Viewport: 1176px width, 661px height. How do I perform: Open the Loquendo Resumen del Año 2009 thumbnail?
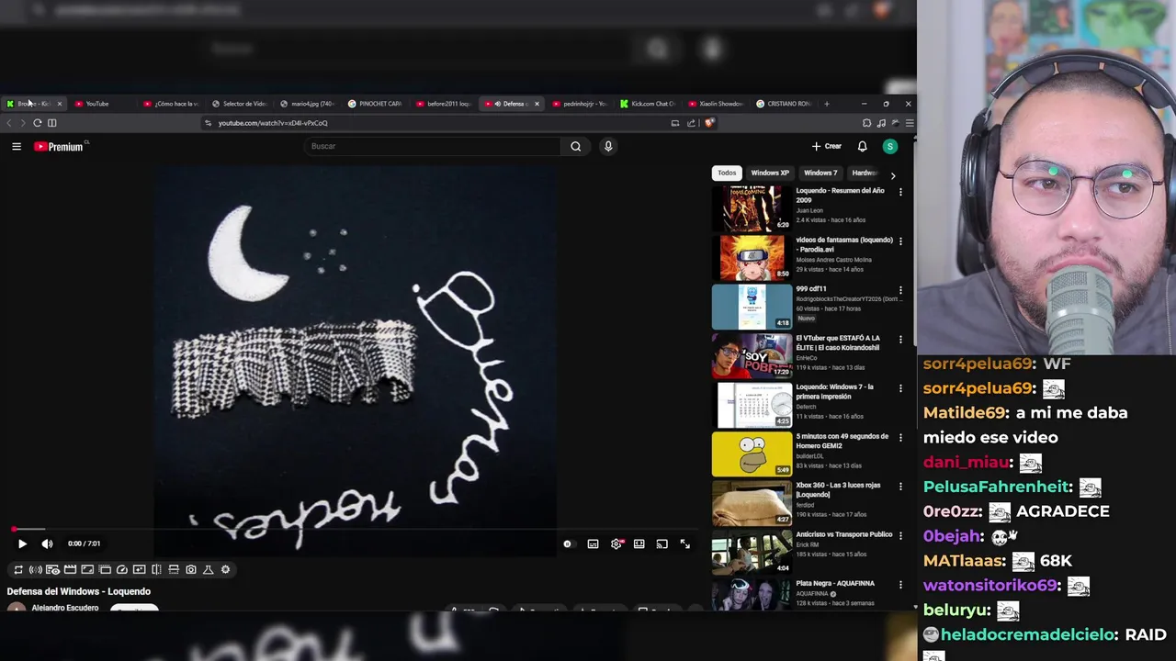click(752, 207)
